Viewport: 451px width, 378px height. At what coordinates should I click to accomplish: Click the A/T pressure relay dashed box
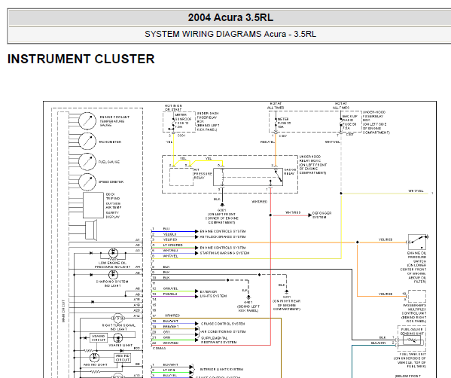click(x=181, y=177)
